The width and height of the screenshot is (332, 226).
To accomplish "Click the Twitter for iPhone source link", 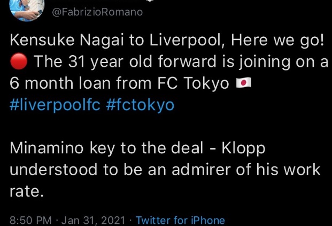I will 180,220.
